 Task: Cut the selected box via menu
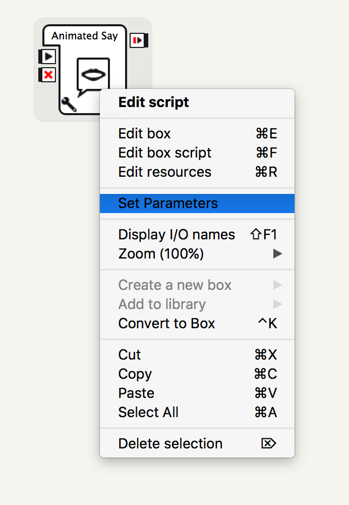coord(130,355)
